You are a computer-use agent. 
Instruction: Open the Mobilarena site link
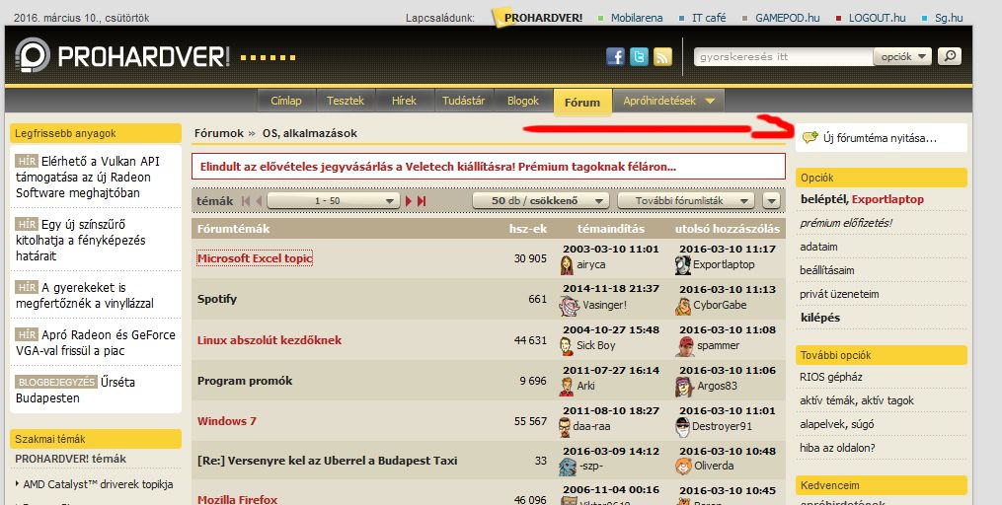637,18
